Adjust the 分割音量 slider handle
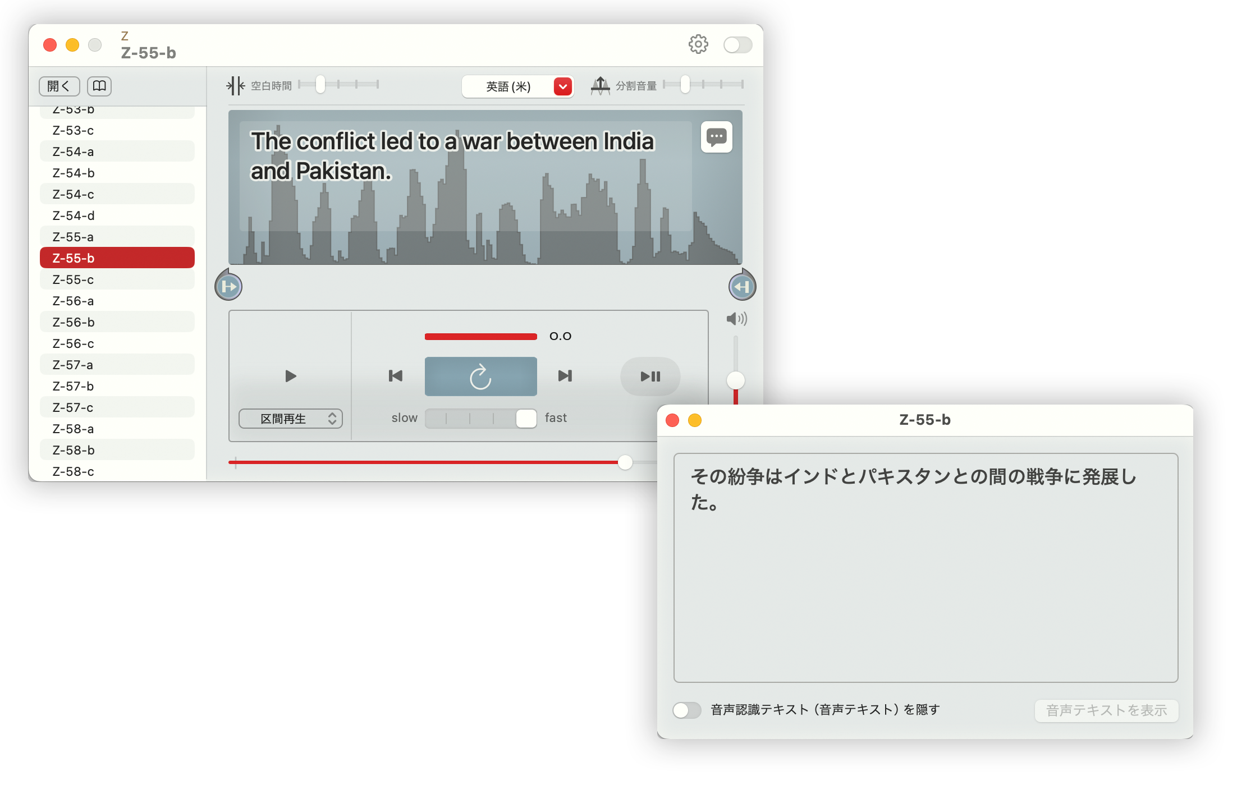 pyautogui.click(x=685, y=85)
